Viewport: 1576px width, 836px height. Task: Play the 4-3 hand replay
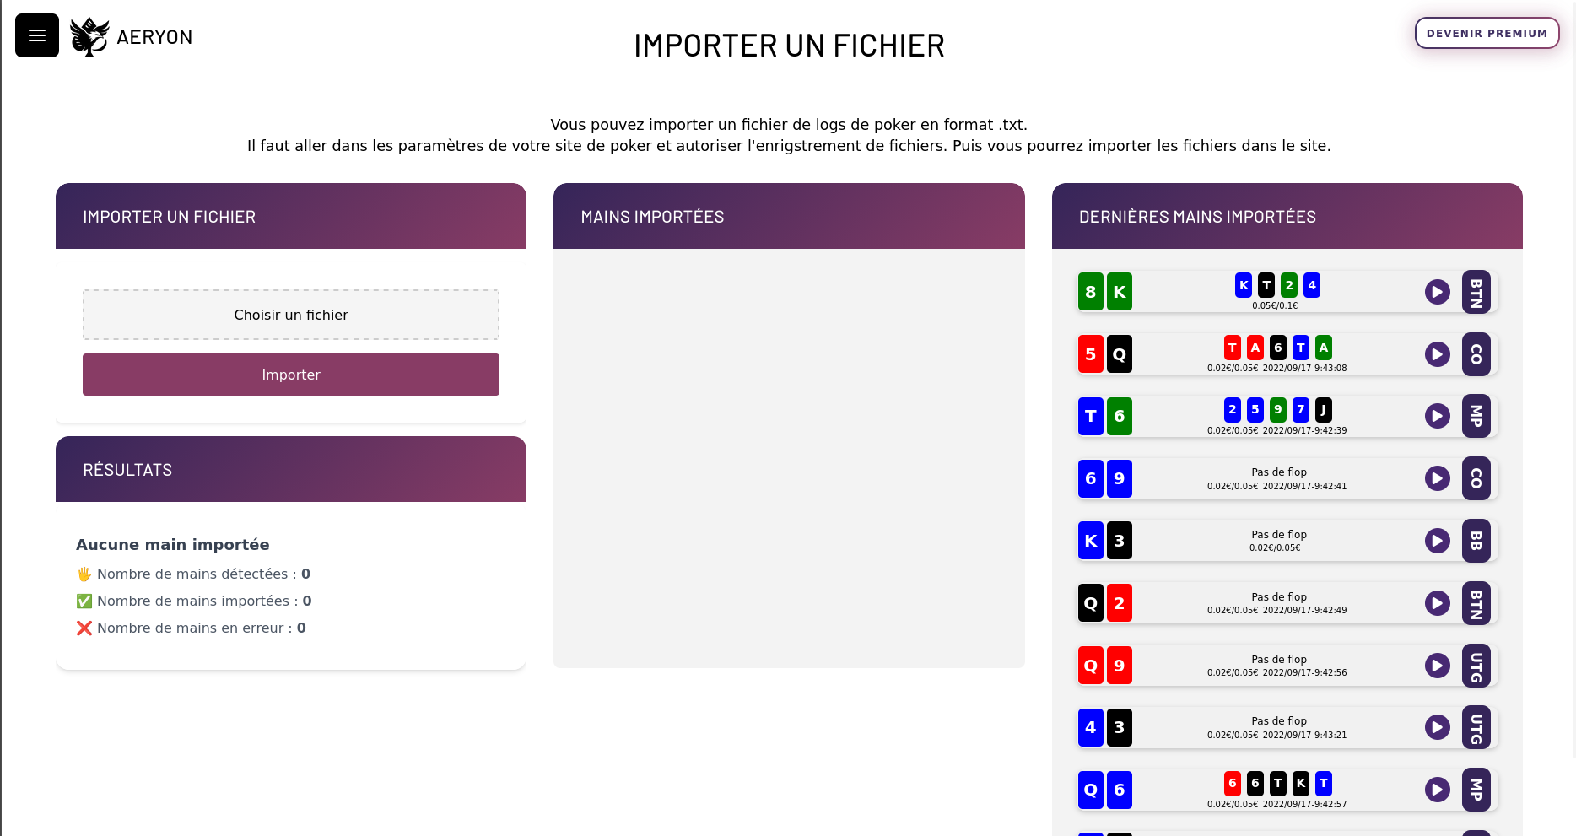1437,727
